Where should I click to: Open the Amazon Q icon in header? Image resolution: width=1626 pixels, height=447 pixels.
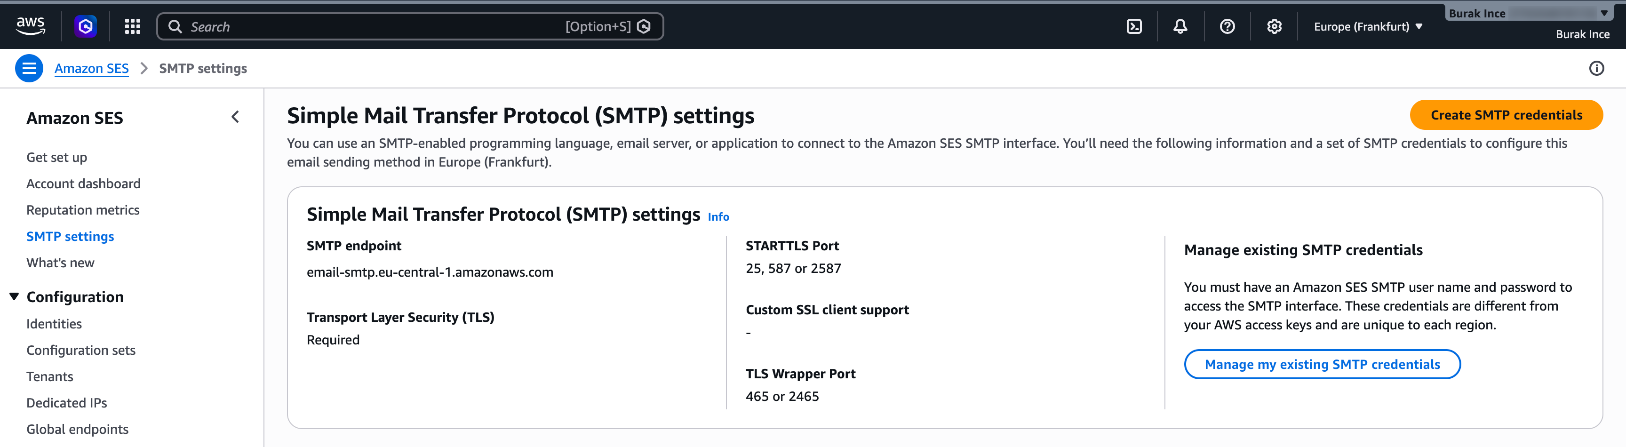[85, 26]
